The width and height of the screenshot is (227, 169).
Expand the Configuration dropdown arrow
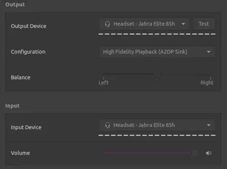[x=209, y=52]
